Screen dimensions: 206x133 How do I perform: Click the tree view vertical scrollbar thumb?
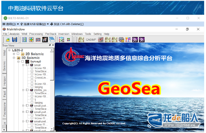pyautogui.click(x=52, y=66)
